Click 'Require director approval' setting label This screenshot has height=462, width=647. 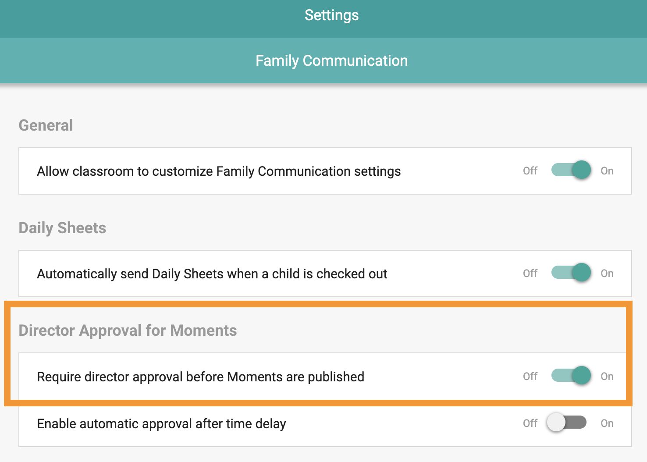200,377
